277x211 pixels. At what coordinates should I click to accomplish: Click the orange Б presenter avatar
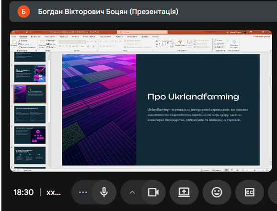coord(23,12)
